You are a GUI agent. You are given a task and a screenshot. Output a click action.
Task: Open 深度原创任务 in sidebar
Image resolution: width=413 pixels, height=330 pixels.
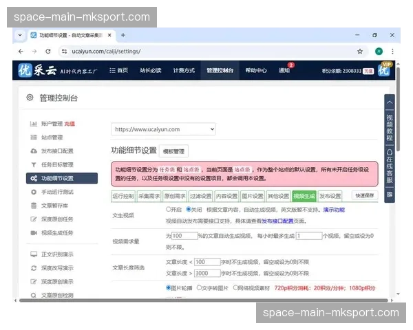(57, 219)
